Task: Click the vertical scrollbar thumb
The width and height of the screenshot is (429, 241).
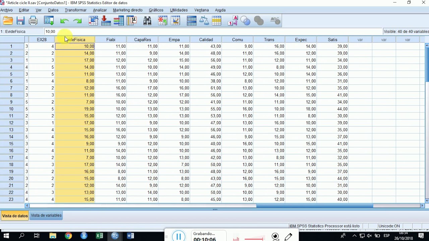Action: pos(427,64)
